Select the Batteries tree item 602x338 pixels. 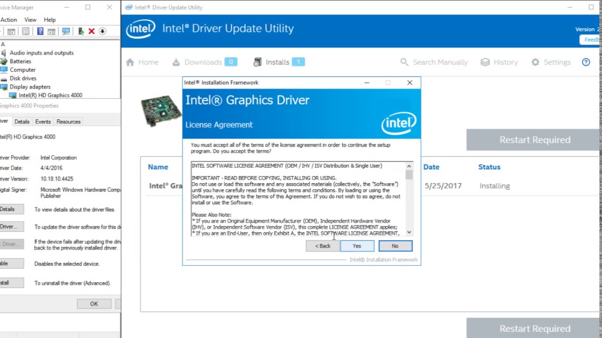click(x=20, y=61)
